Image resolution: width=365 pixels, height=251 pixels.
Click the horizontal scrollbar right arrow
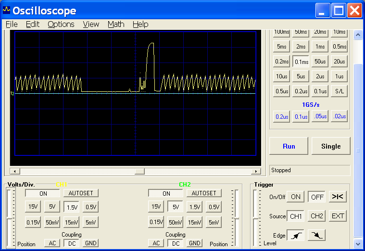(256, 171)
